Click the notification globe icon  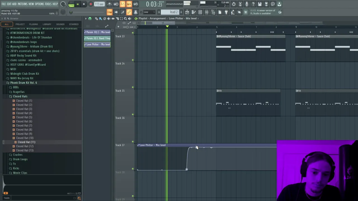pyautogui.click(x=280, y=12)
